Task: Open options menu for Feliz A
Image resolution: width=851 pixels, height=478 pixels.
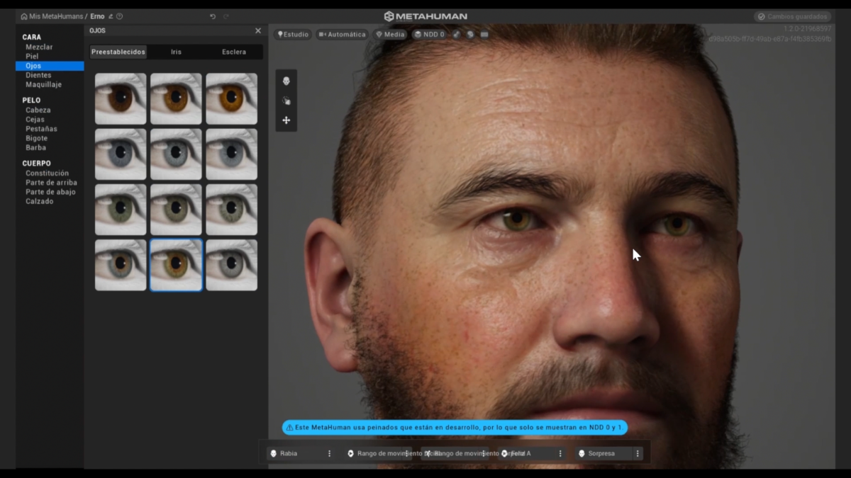Action: [x=560, y=453]
